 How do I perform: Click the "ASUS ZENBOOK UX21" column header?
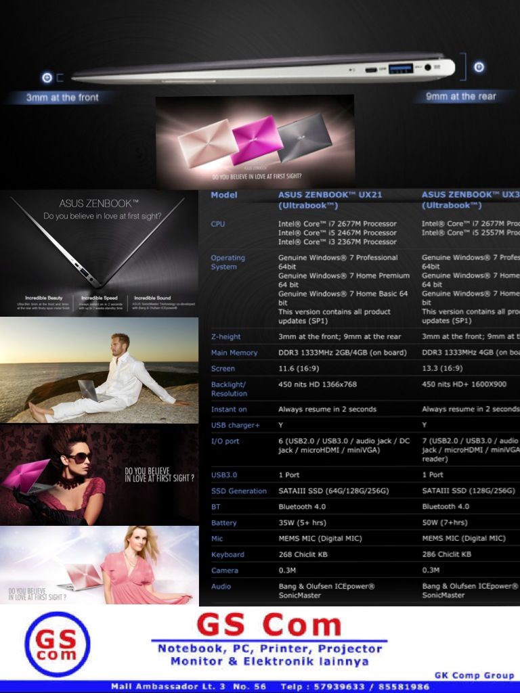(330, 200)
